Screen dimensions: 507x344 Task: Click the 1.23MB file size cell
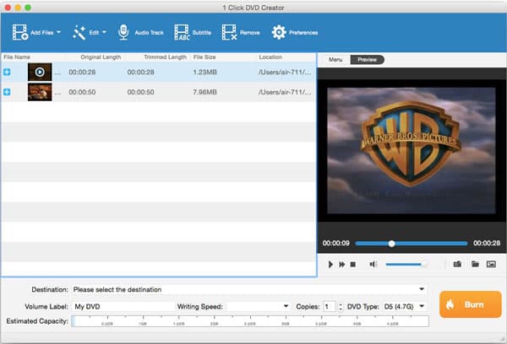pyautogui.click(x=204, y=72)
